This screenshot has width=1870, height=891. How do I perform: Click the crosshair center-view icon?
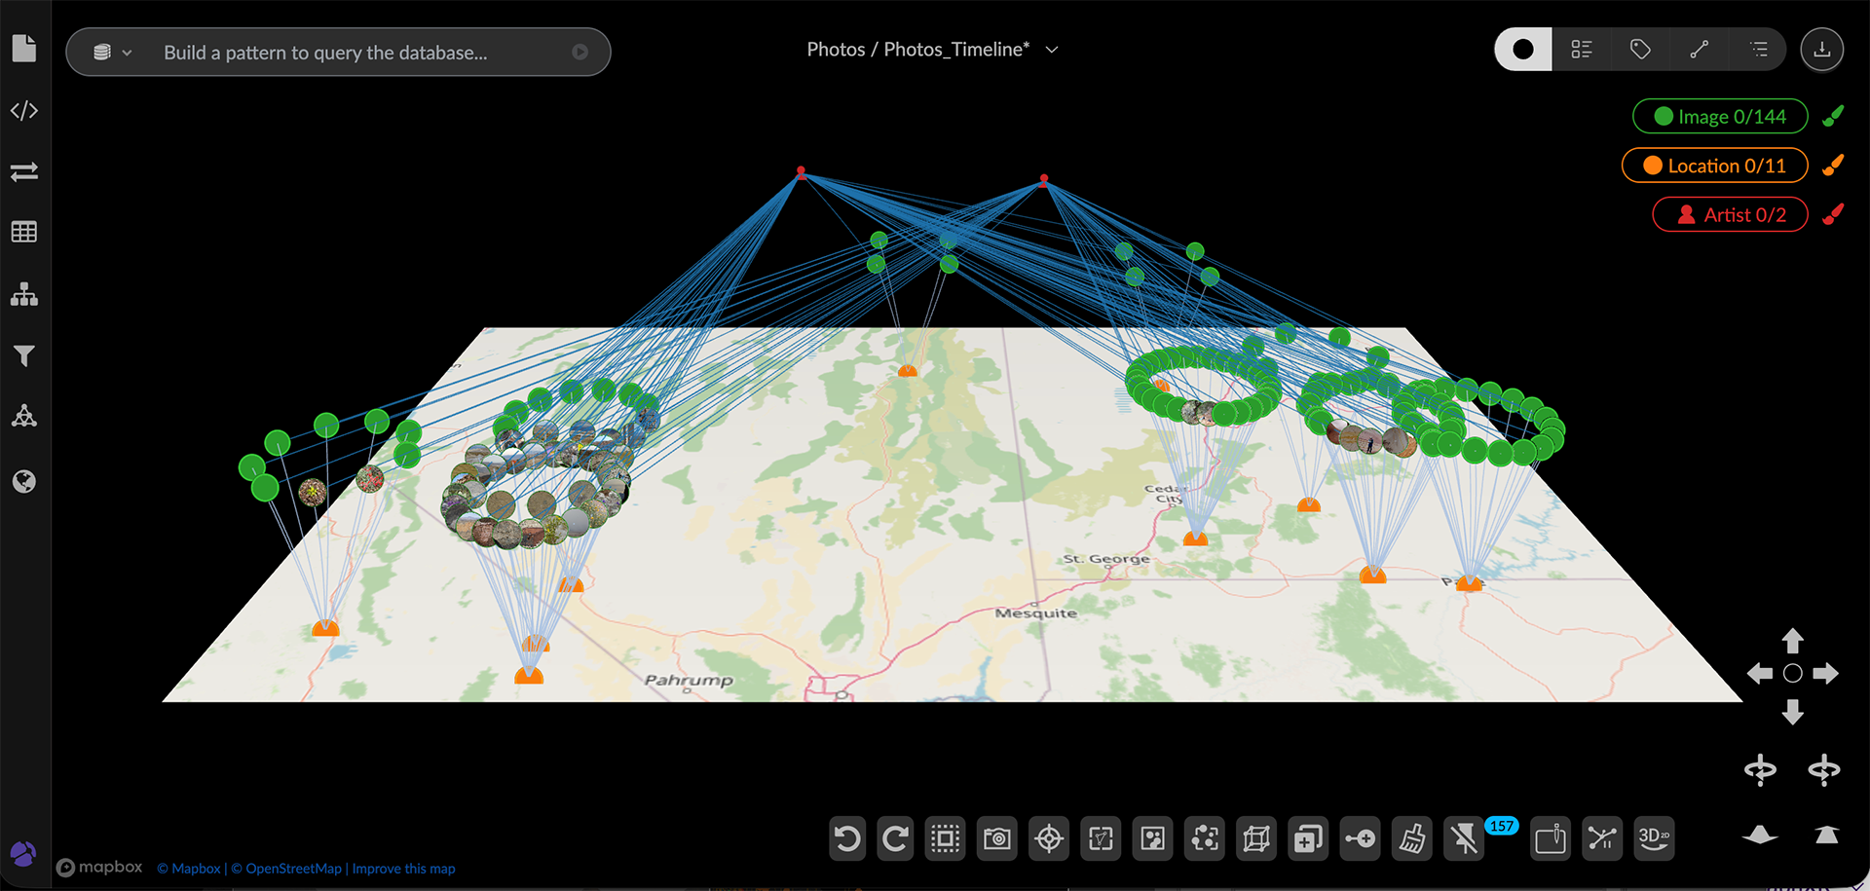click(x=1049, y=838)
